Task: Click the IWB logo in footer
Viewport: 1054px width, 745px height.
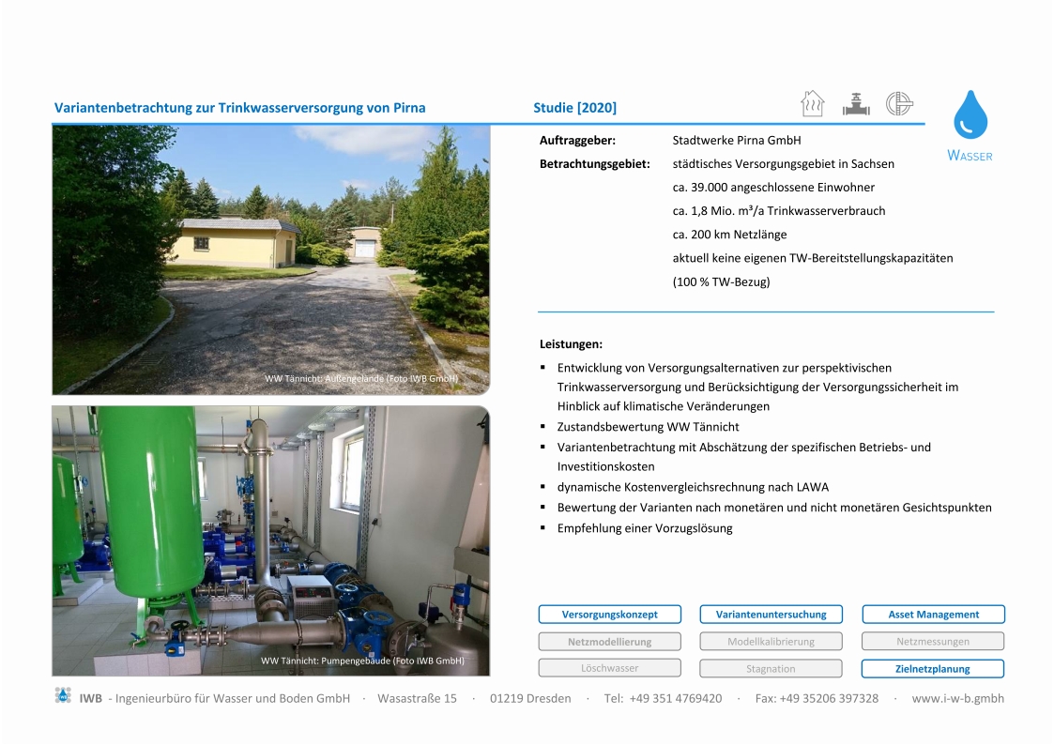Action: point(63,696)
